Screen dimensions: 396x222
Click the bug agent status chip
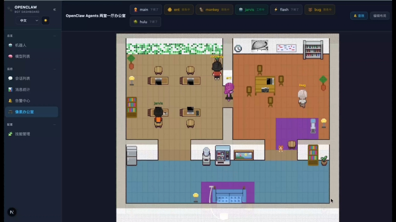click(320, 10)
